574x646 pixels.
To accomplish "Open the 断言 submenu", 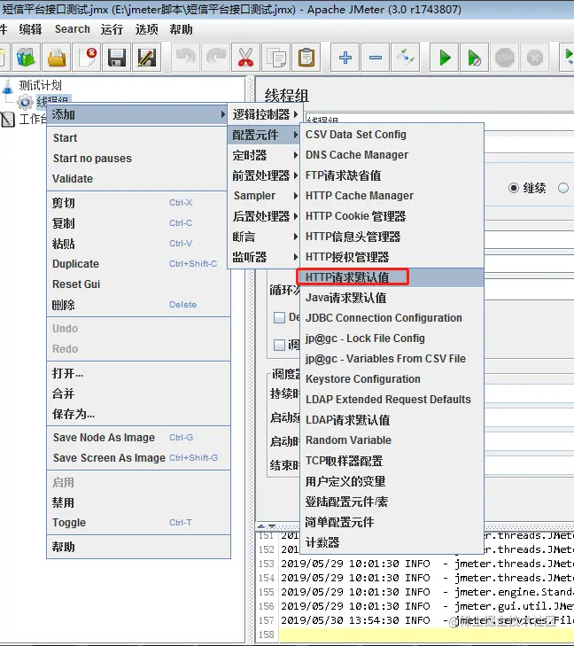I will coord(265,237).
